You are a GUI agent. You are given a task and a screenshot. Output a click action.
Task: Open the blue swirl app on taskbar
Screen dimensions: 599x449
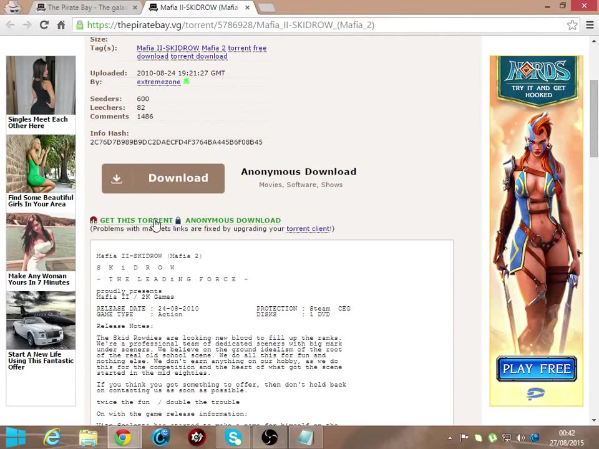click(x=161, y=438)
